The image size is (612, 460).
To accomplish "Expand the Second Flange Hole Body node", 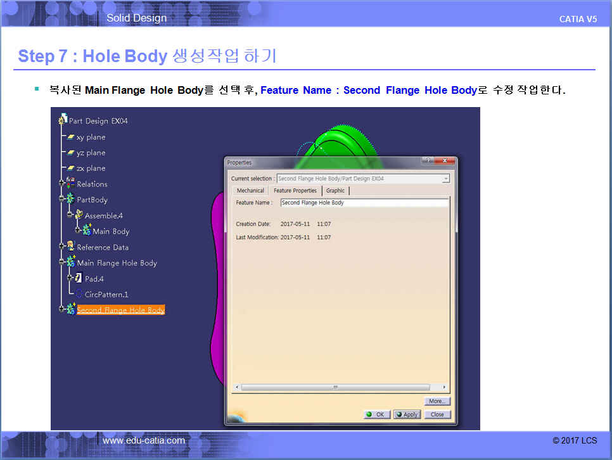I will (x=62, y=309).
